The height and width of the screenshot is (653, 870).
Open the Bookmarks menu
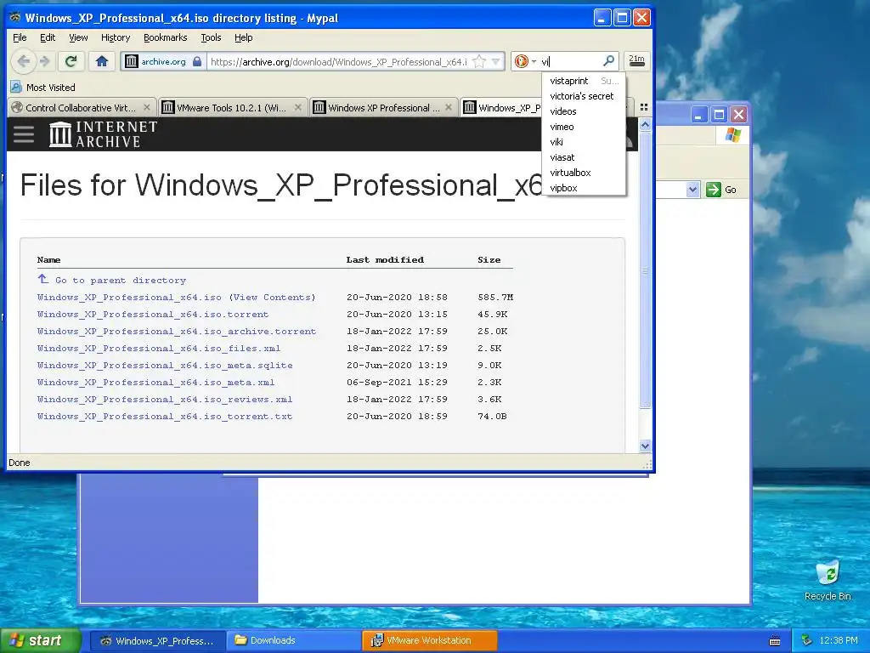[166, 37]
